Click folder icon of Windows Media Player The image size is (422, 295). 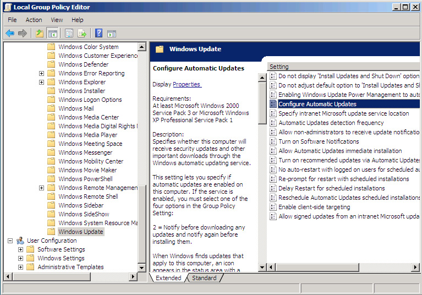tap(51, 135)
